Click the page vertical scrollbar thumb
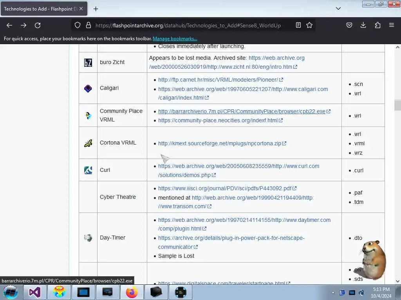 [x=397, y=105]
